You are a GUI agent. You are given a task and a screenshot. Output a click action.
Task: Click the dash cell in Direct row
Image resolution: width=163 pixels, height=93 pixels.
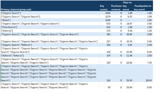128,20
